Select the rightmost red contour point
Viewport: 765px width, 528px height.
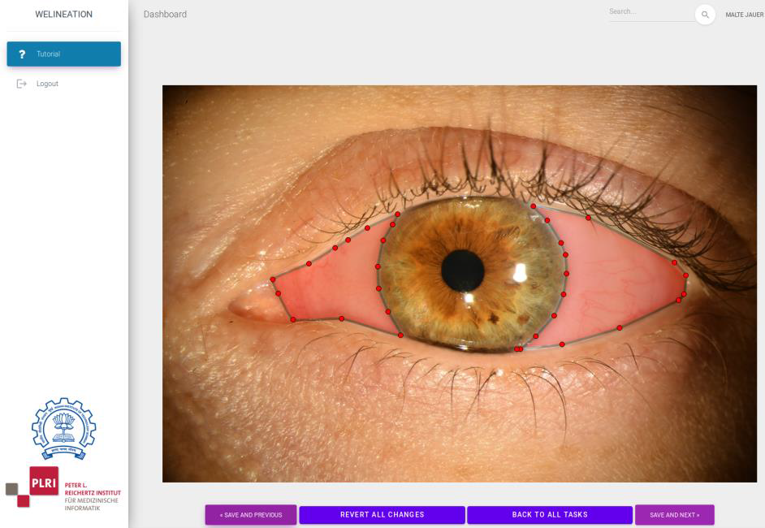(685, 275)
